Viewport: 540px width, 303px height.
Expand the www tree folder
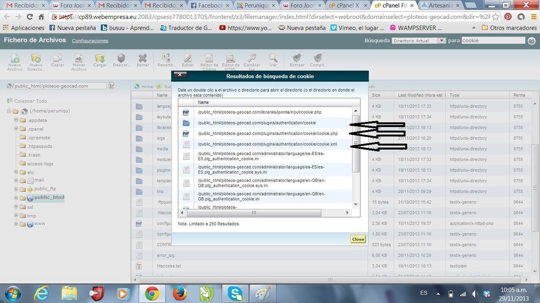16,224
